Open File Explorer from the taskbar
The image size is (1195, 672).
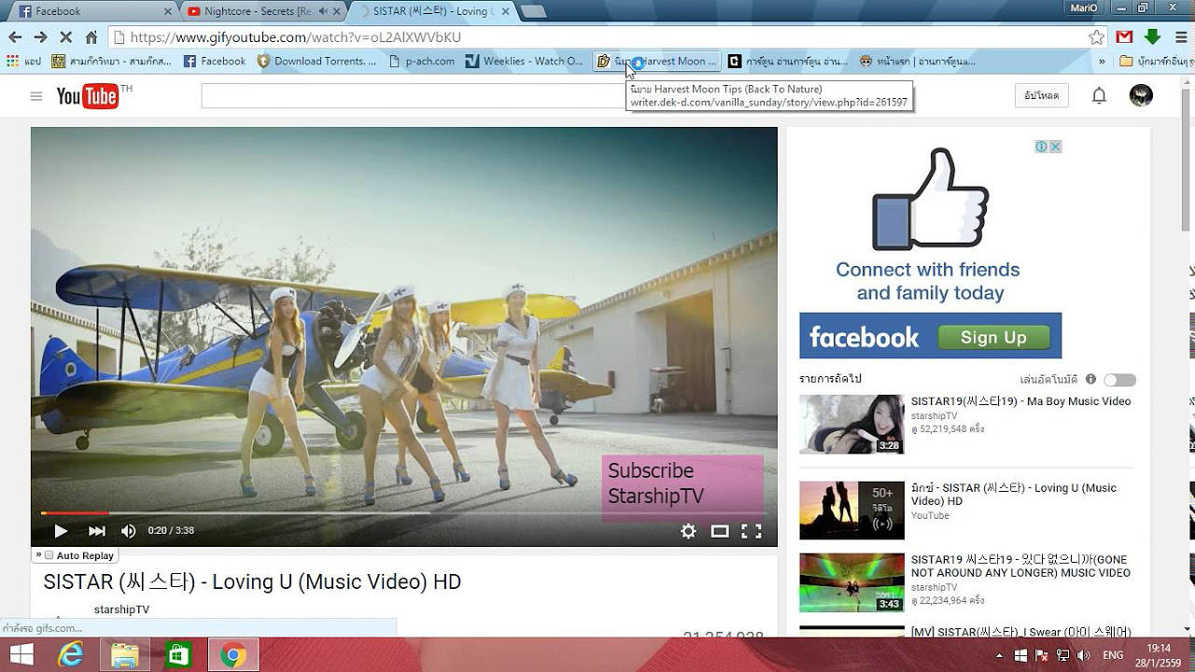tap(125, 655)
